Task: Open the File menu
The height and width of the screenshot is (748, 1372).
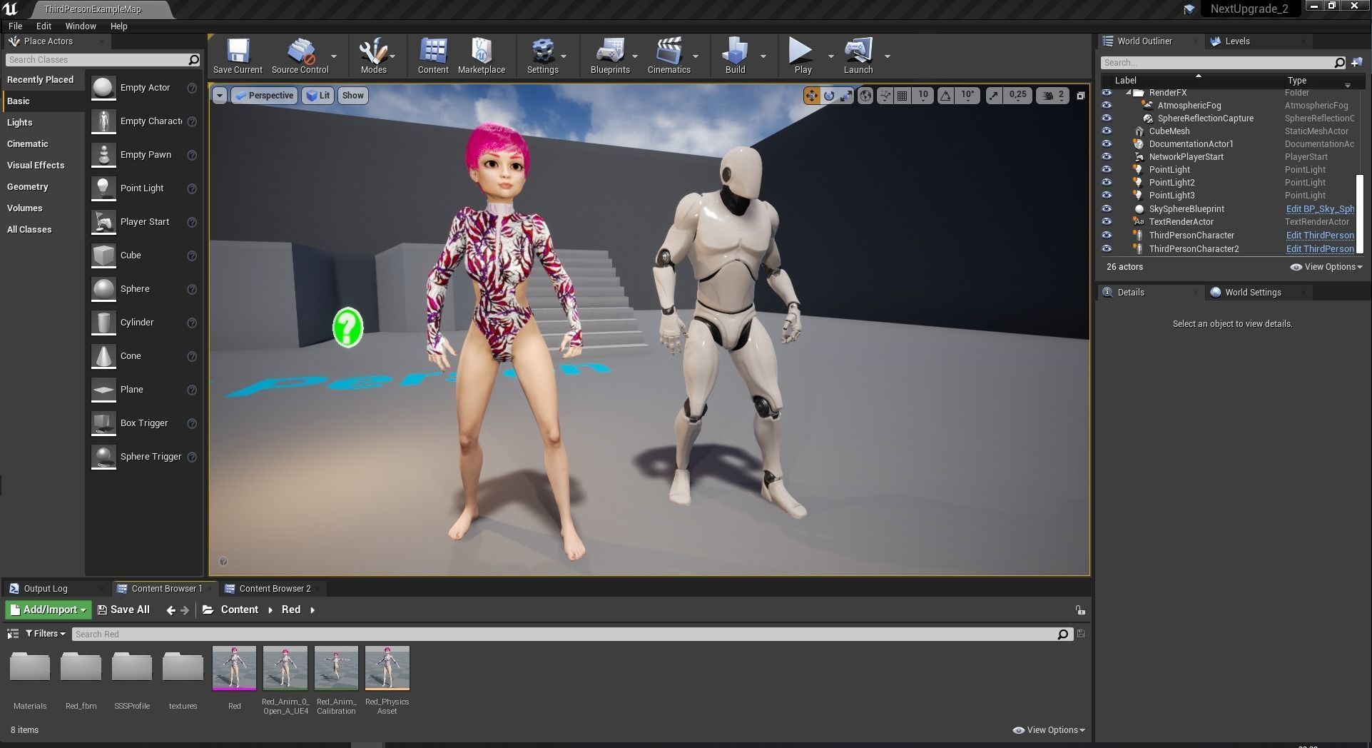Action: [x=15, y=26]
